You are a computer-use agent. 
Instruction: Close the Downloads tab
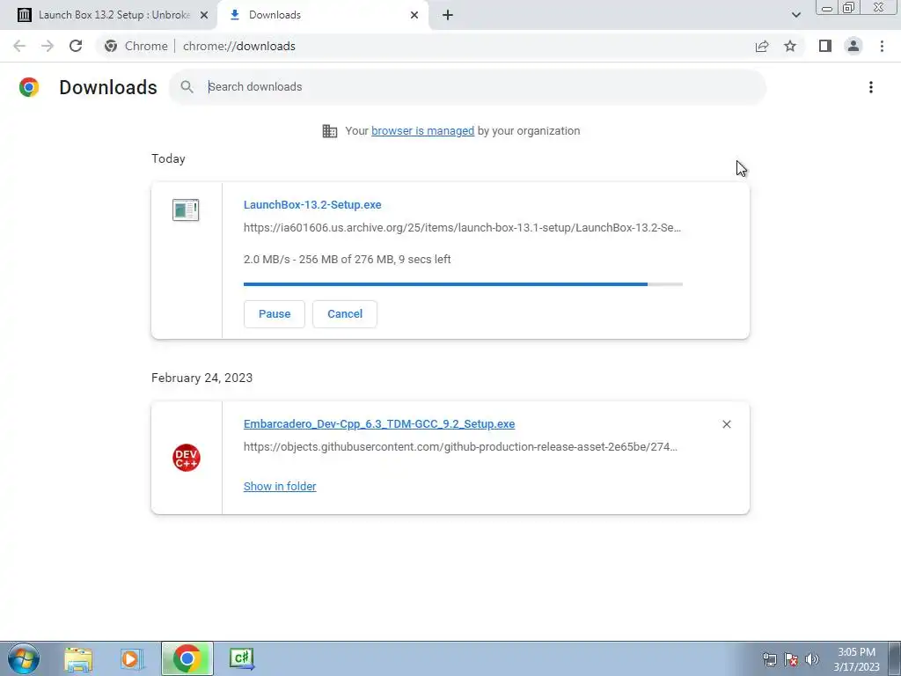point(414,15)
